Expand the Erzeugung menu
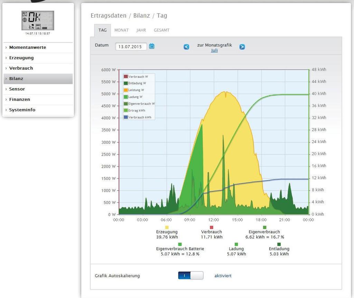 (38, 58)
